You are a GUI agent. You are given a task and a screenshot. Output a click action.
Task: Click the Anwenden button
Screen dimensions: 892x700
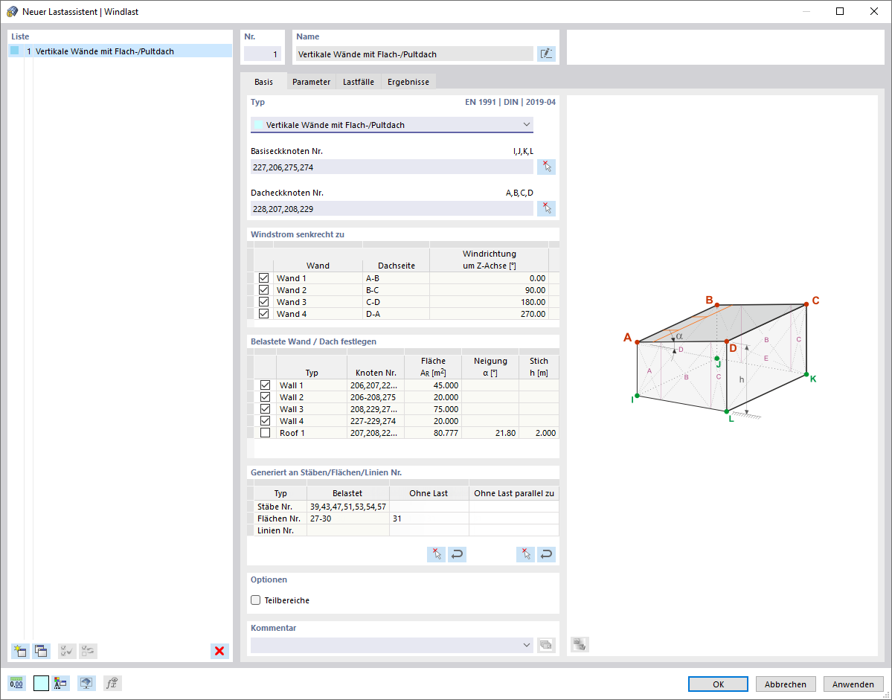[853, 684]
